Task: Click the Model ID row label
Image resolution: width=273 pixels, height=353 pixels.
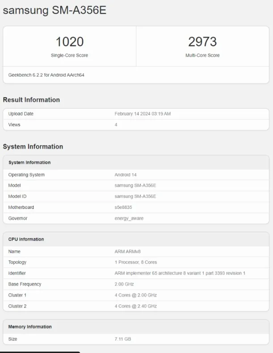Action: [x=17, y=196]
